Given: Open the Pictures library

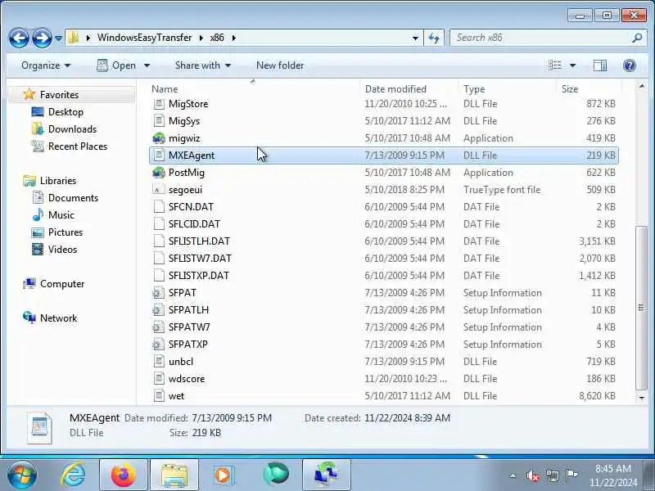Looking at the screenshot, I should [65, 232].
